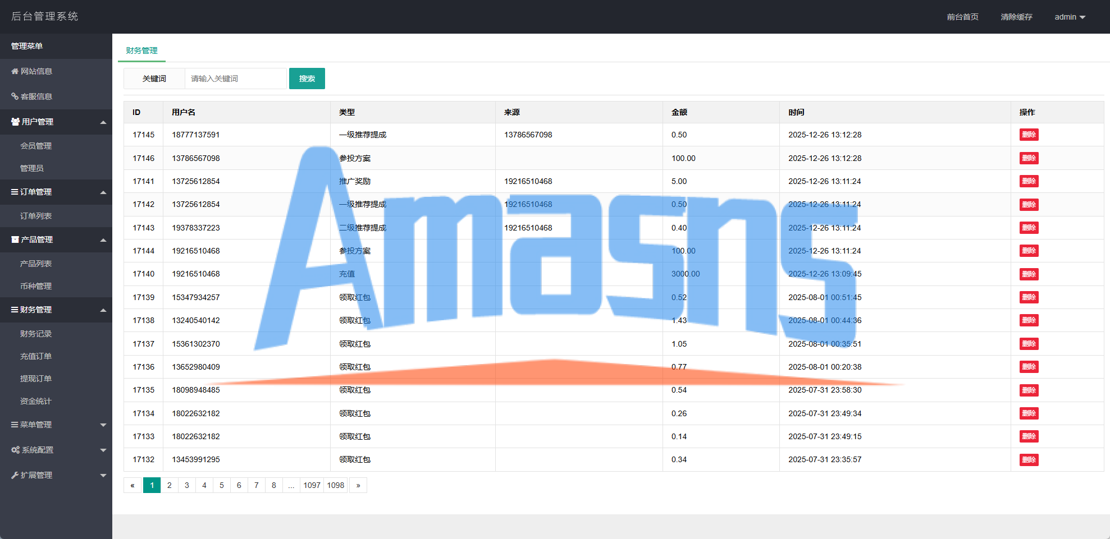Click the users icon beside 用户管理
The width and height of the screenshot is (1110, 539).
[x=15, y=122]
